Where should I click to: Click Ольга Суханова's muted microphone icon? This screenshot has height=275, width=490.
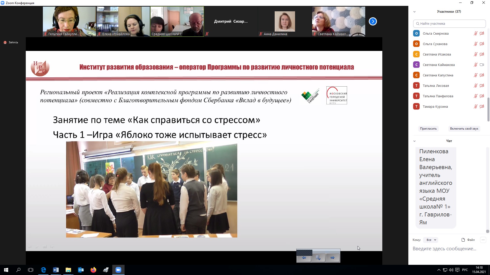[475, 44]
